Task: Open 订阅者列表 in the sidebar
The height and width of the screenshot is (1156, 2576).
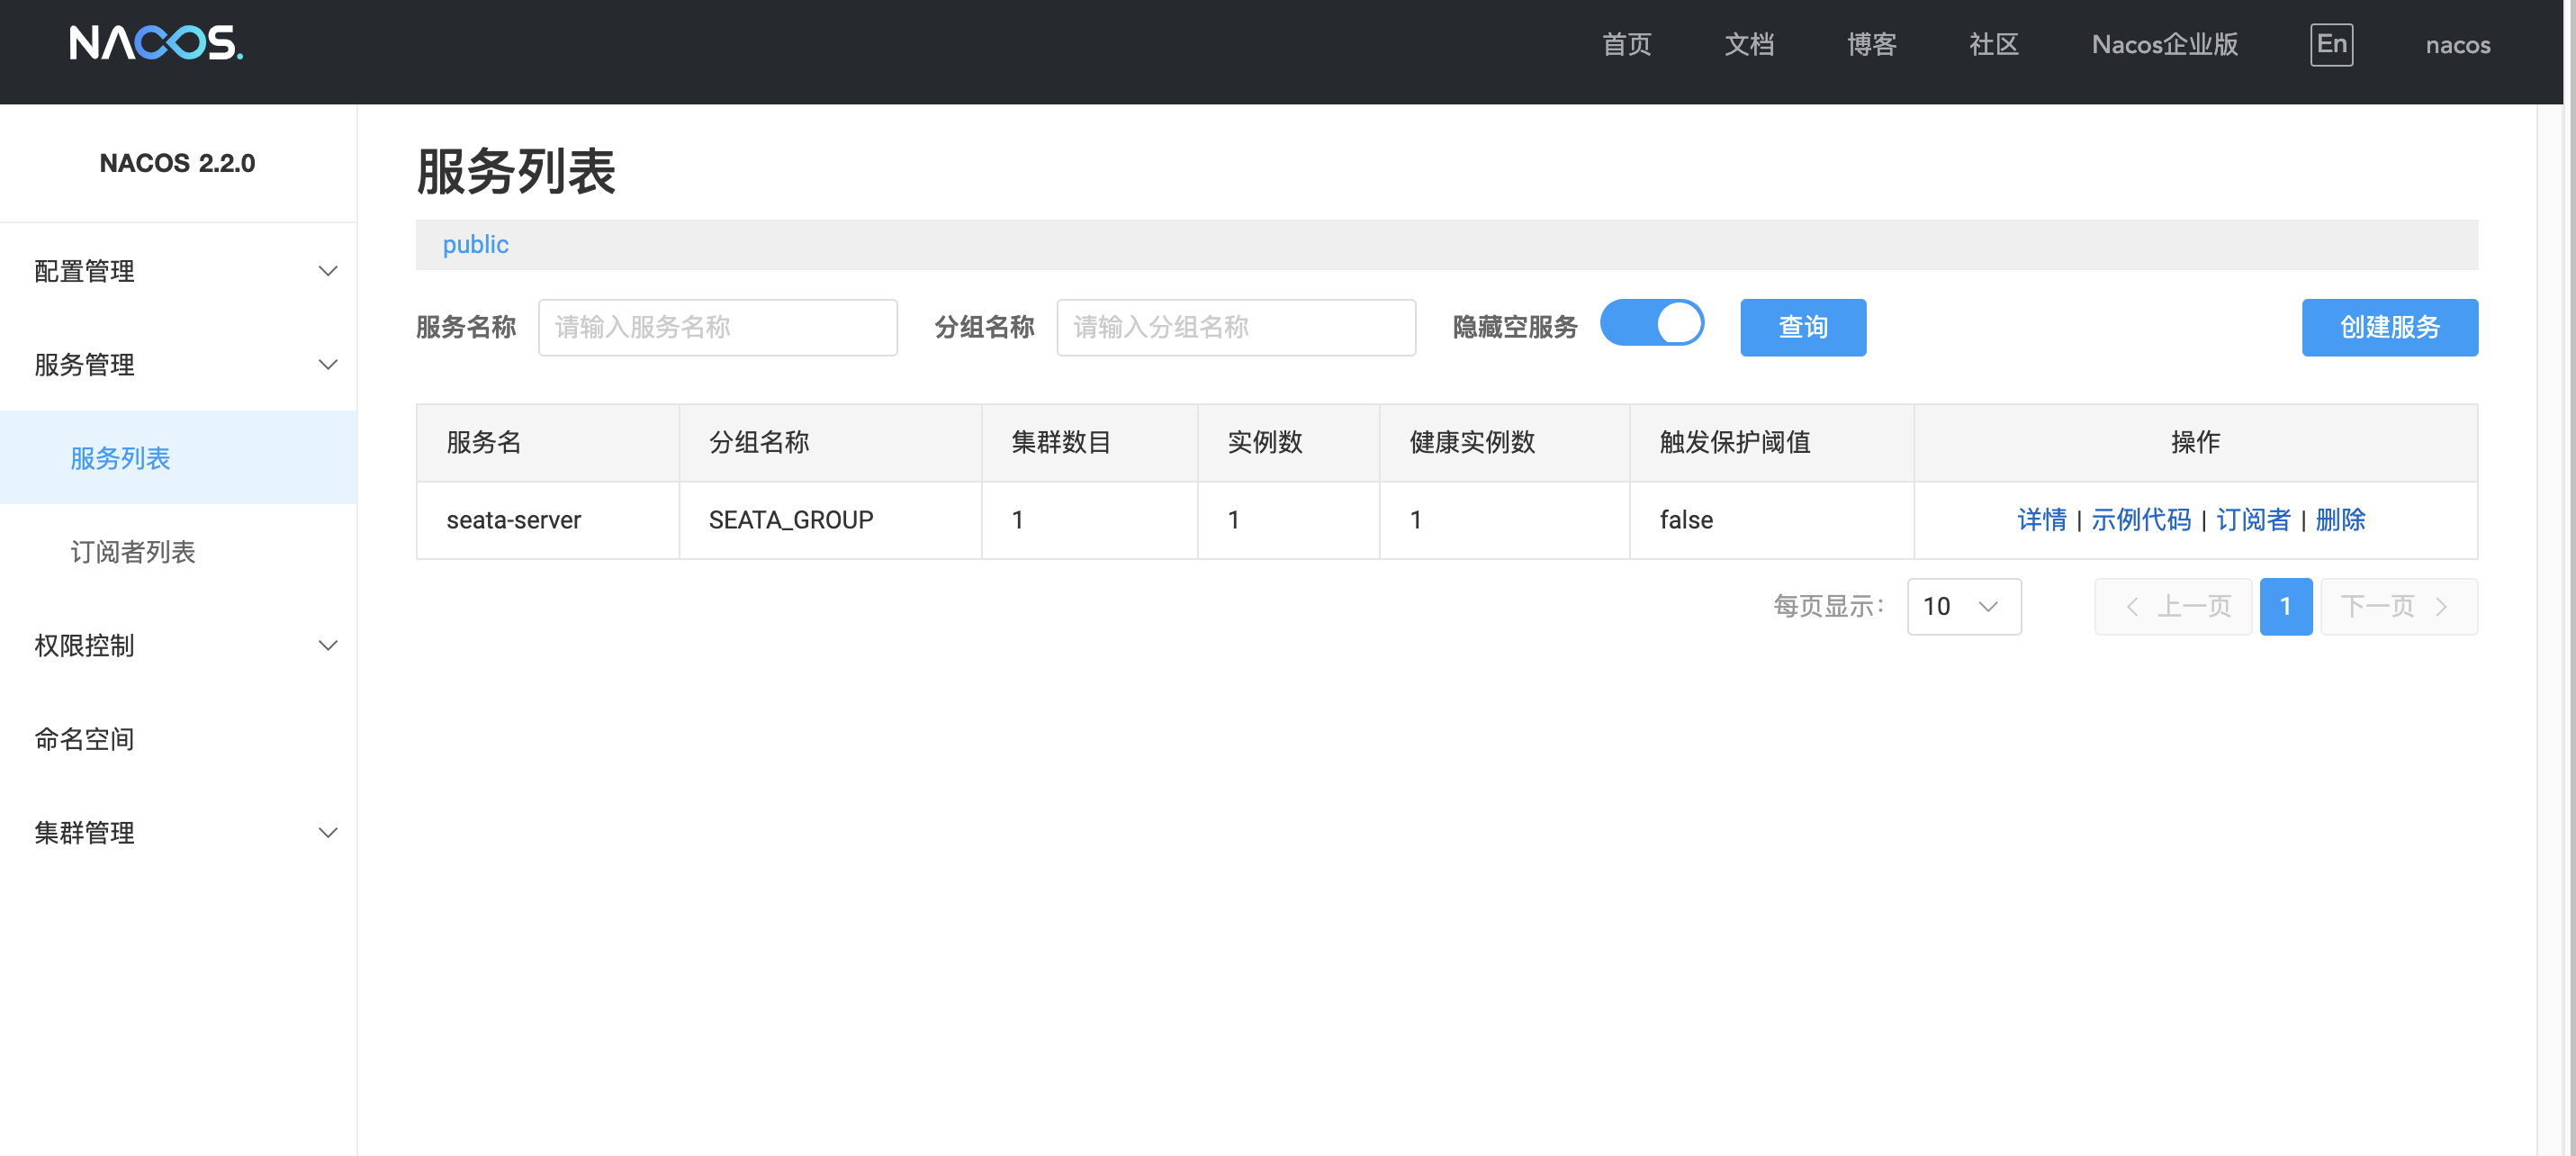Action: click(133, 551)
